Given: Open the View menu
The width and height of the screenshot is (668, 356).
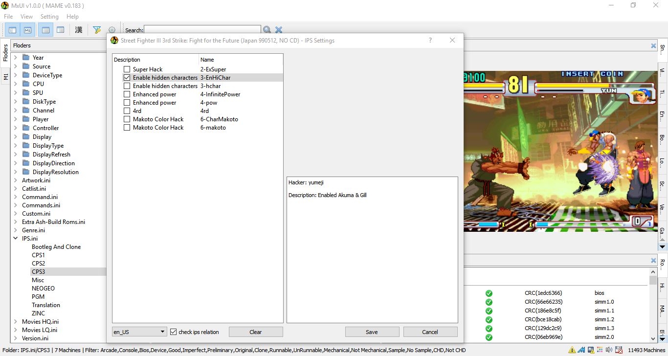Looking at the screenshot, I should tap(26, 17).
